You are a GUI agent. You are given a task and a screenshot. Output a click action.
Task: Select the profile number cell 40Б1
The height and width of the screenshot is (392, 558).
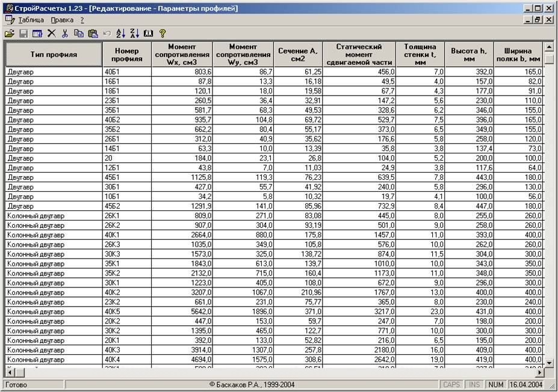(127, 72)
